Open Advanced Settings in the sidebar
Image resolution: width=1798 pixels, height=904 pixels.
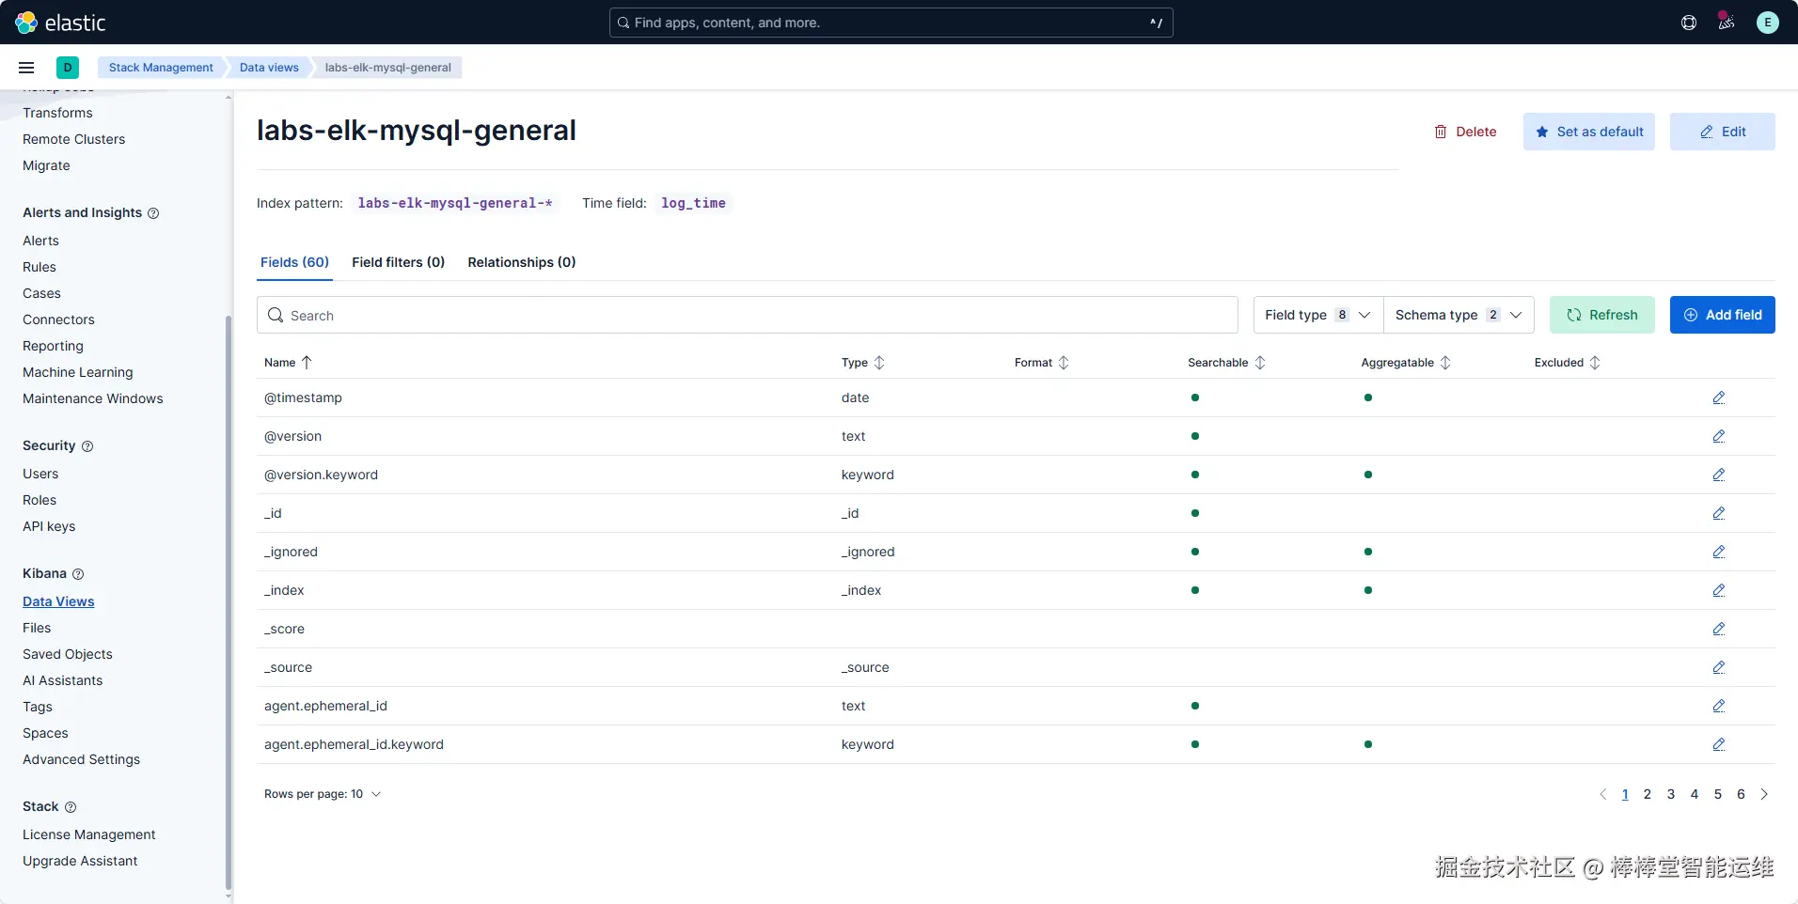[x=81, y=759]
